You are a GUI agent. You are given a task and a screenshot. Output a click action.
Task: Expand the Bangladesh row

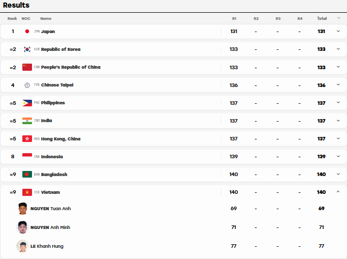338,174
